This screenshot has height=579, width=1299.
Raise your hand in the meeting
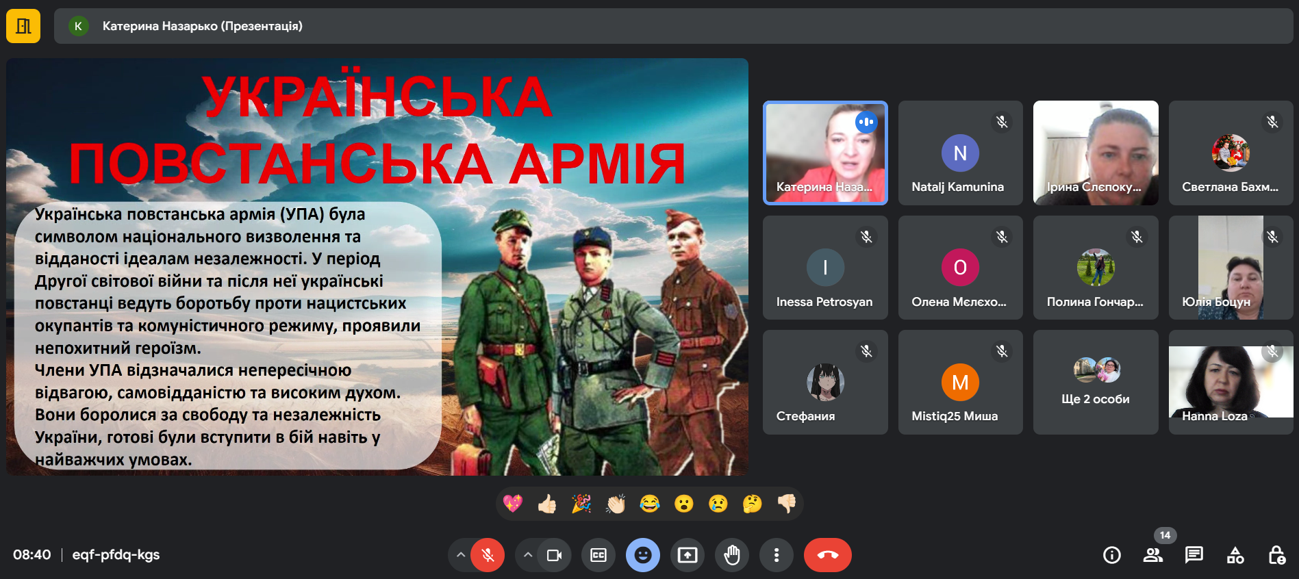pyautogui.click(x=732, y=555)
